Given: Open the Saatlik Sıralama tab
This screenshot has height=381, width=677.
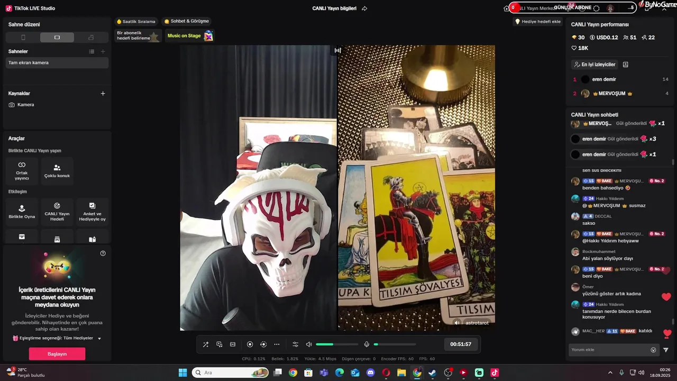Looking at the screenshot, I should pyautogui.click(x=136, y=22).
